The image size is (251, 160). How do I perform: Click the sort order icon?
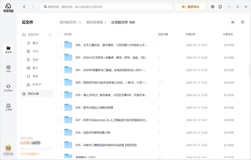point(232,22)
